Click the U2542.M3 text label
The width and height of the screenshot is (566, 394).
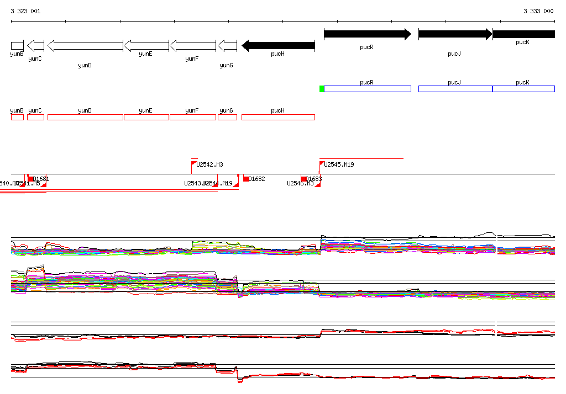(209, 164)
